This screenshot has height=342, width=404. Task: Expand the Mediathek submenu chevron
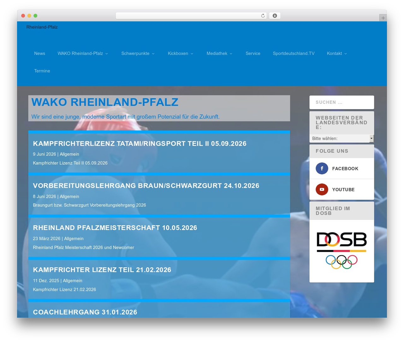[x=231, y=54]
